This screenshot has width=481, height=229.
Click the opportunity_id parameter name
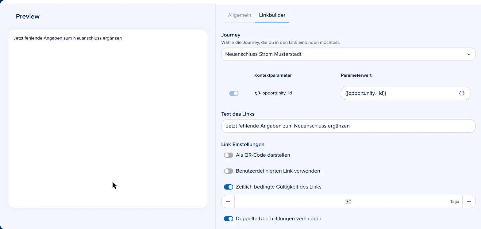coord(277,93)
